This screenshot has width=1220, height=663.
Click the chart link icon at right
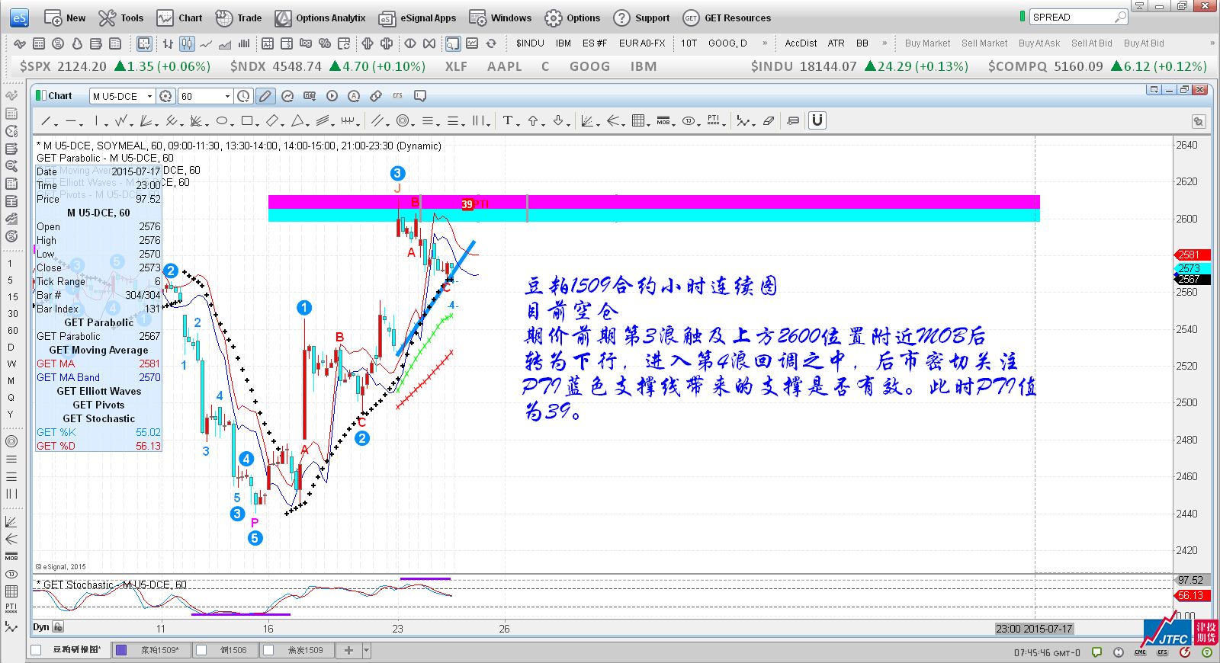(x=1199, y=121)
